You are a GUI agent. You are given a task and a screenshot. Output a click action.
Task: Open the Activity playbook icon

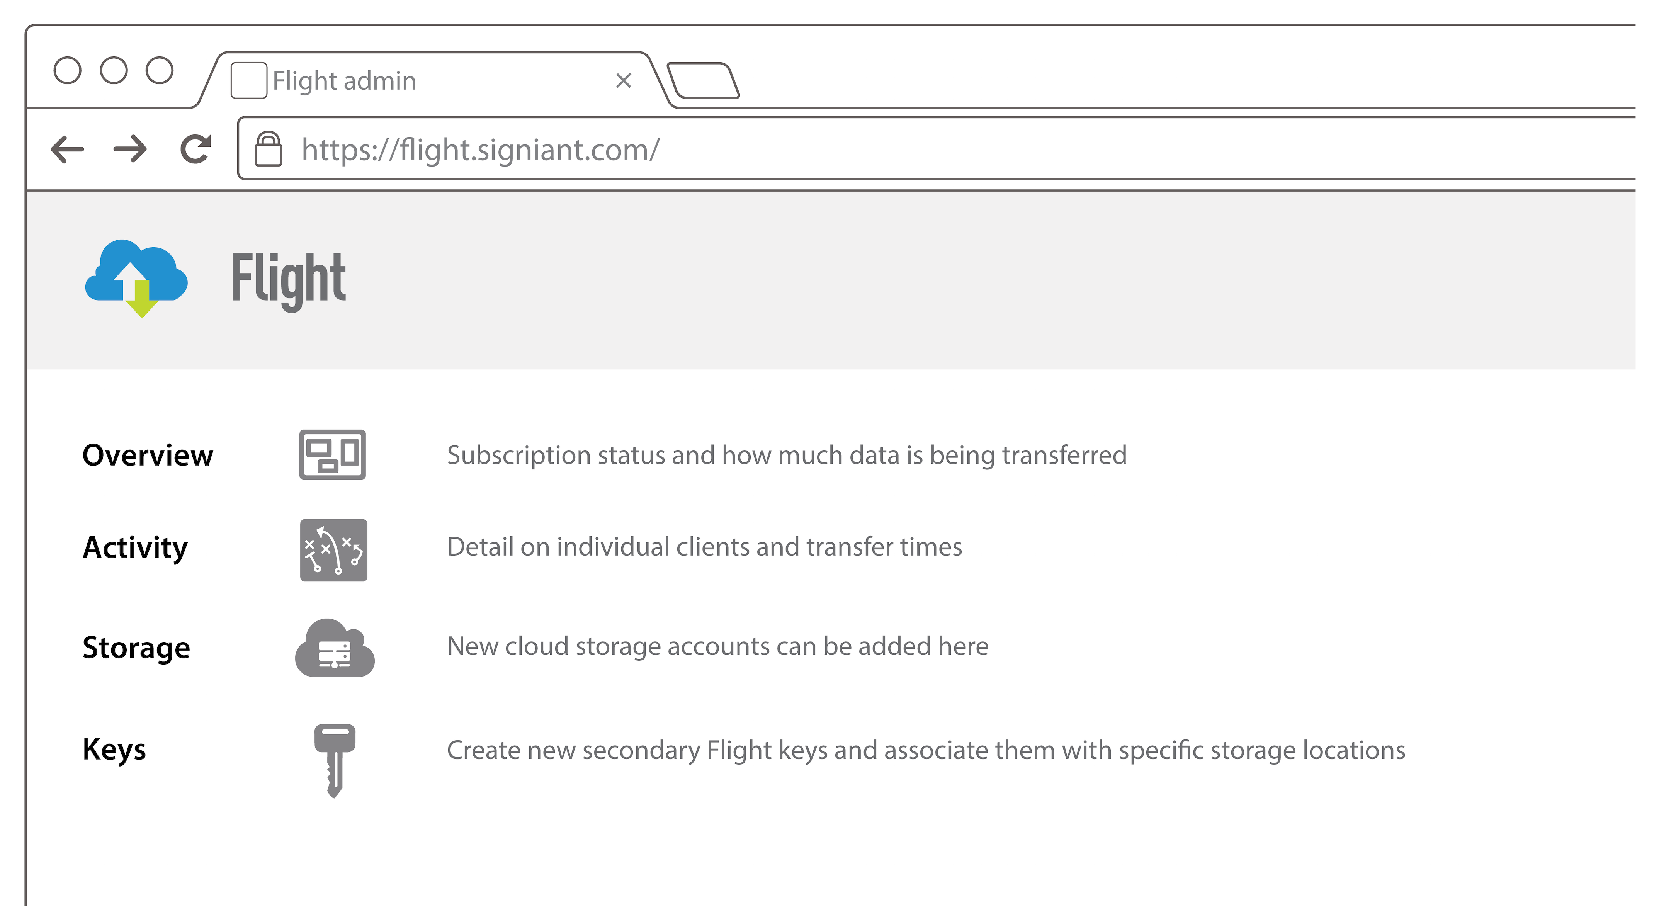333,550
